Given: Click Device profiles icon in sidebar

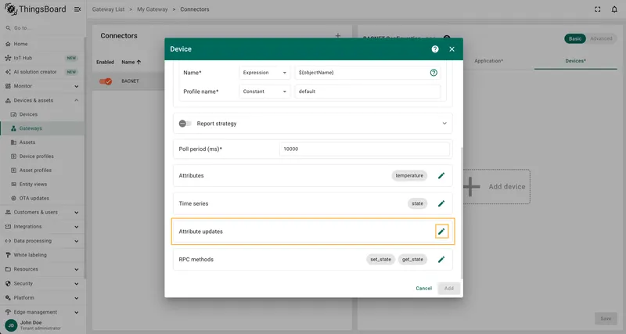Looking at the screenshot, I should [13, 156].
